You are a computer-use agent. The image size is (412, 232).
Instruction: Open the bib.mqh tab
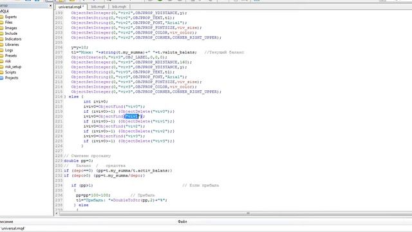point(119,6)
